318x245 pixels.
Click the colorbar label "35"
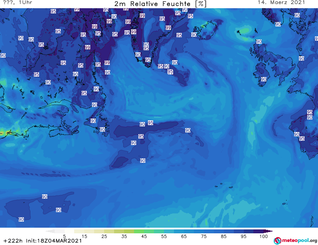click(124, 236)
